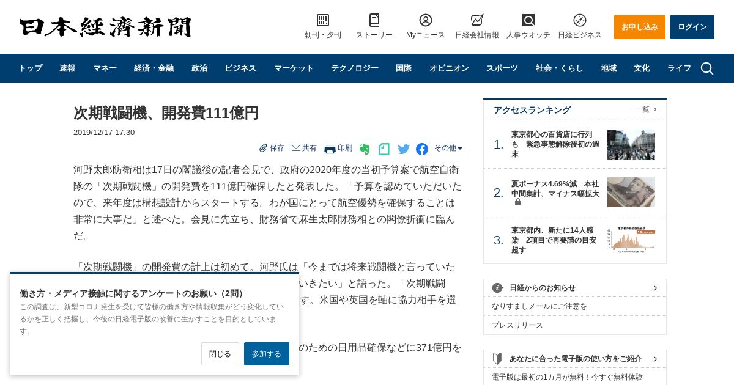The height and width of the screenshot is (385, 734).
Task: Open the ストーリー icon in header
Action: [374, 20]
